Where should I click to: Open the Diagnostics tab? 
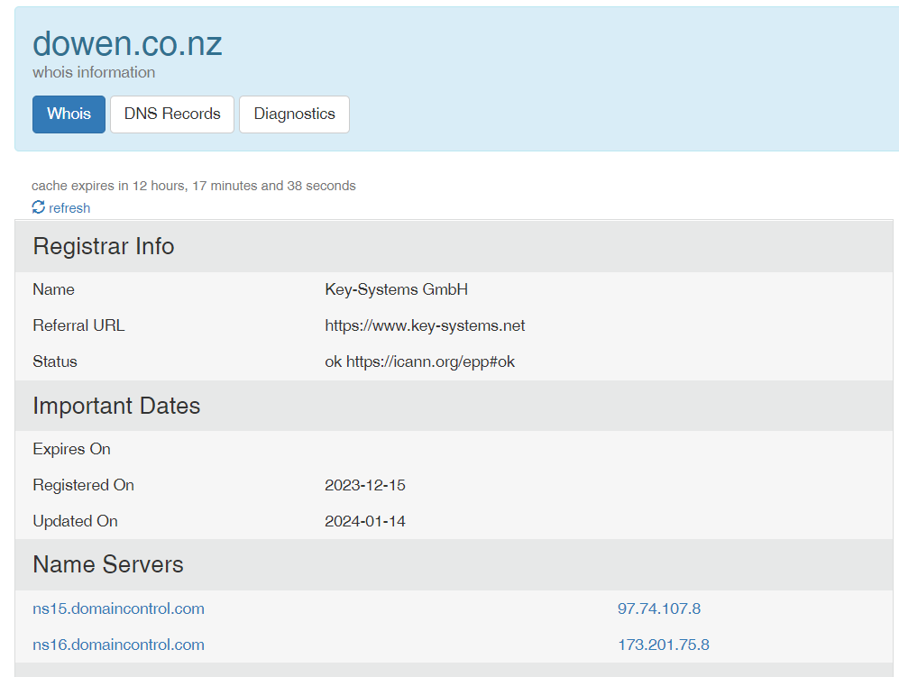[x=294, y=114]
